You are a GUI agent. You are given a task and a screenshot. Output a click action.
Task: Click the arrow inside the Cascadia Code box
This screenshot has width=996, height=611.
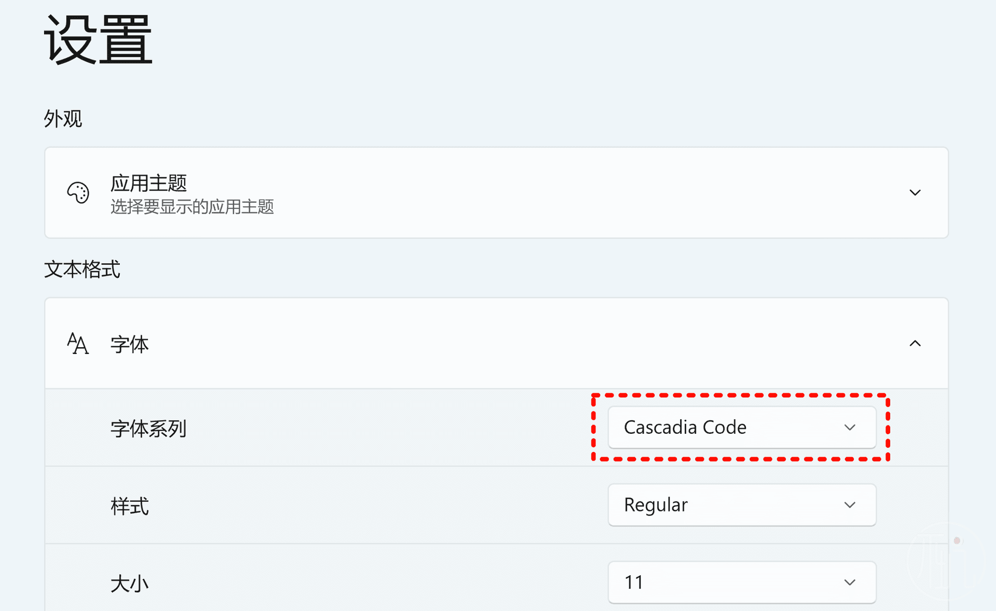[x=850, y=428]
